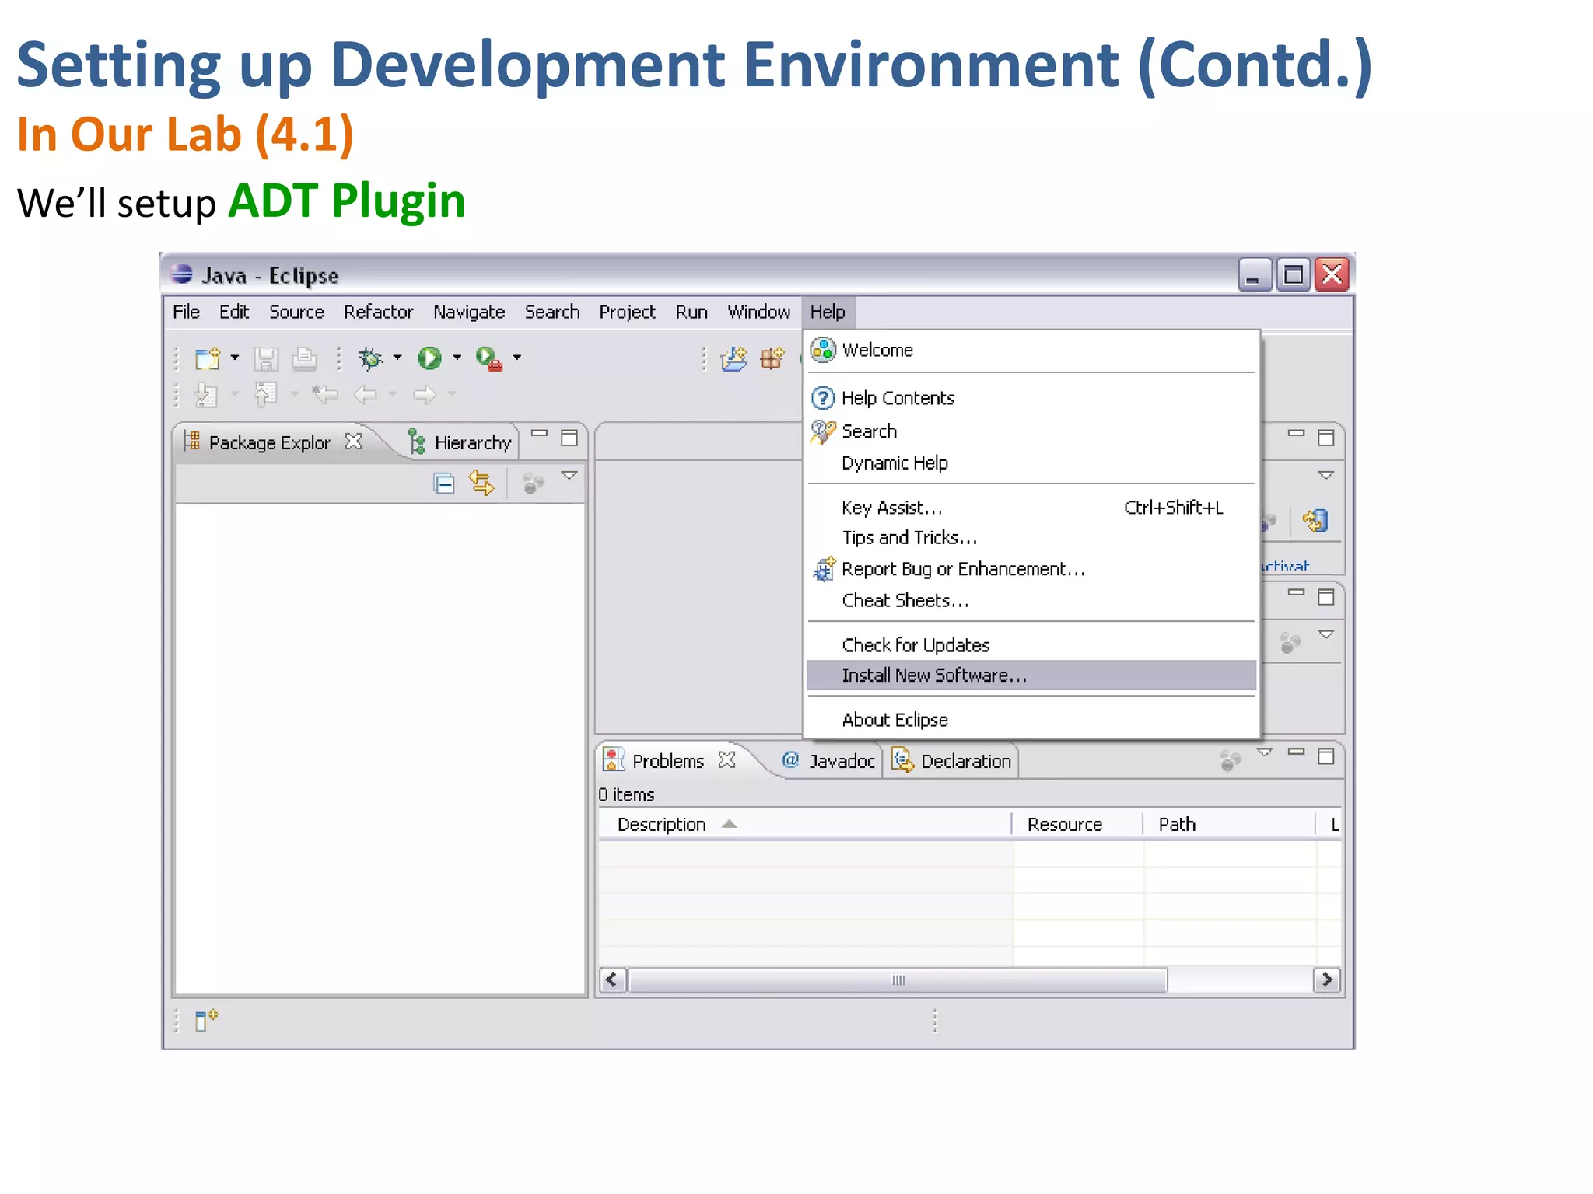Choose Search in the Help menu
The width and height of the screenshot is (1593, 1194).
pos(1031,431)
